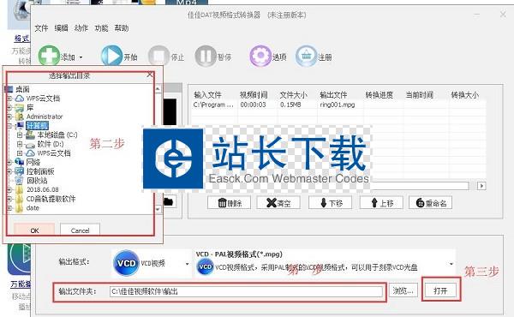Select the CD音轨提取软件 folder
The height and width of the screenshot is (317, 514).
click(51, 199)
